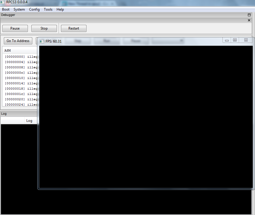Screen dimensions: 255x215
Task: Select ASM row at address 0000001c
Action: 21,94
